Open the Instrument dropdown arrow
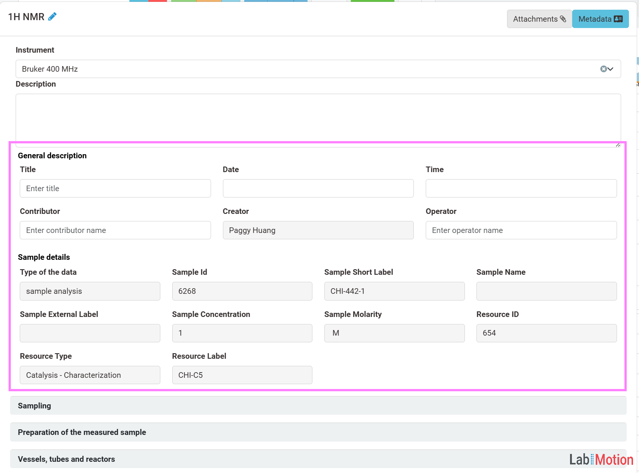The image size is (639, 473). pyautogui.click(x=611, y=69)
